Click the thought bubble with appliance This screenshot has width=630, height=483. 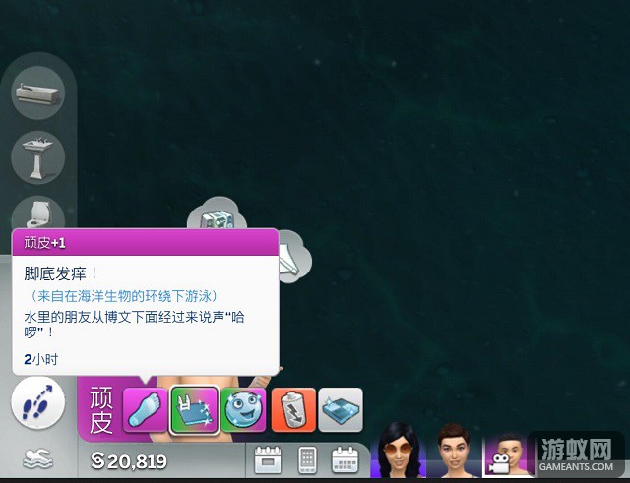pos(217,214)
